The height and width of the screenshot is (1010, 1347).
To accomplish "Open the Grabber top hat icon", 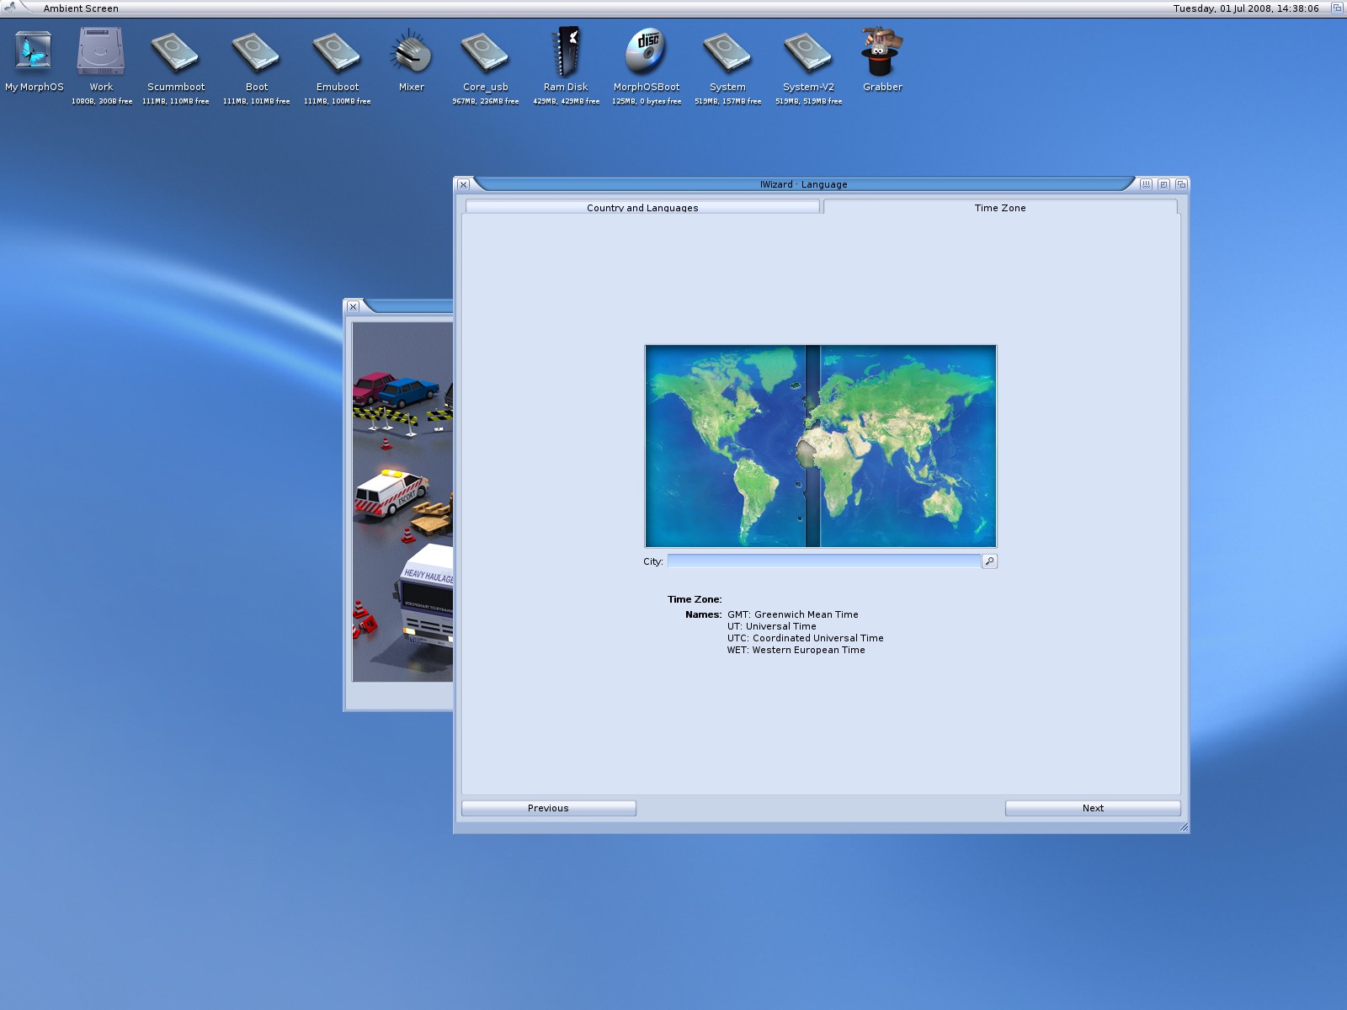I will [x=881, y=52].
